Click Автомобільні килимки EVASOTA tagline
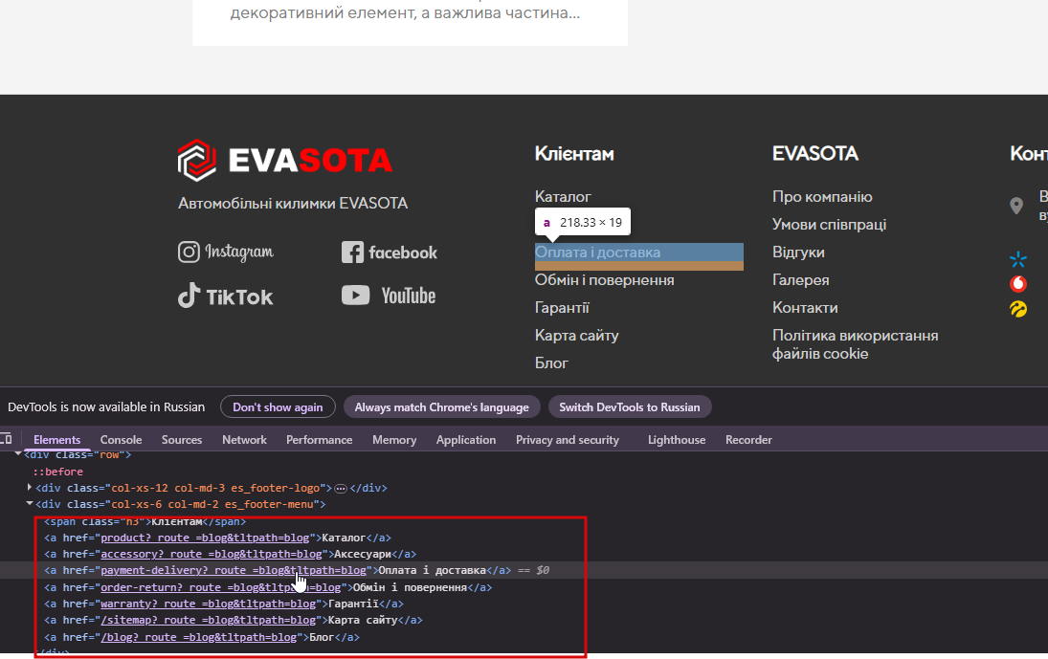Screen dimensions: 1048x659 pyautogui.click(x=293, y=203)
